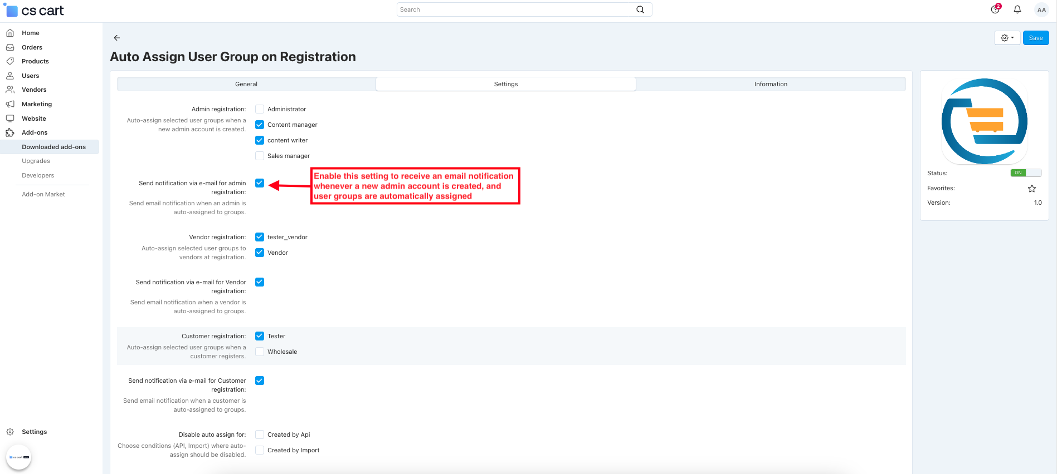This screenshot has height=474, width=1057.
Task: Switch to the General tab
Action: pos(246,84)
